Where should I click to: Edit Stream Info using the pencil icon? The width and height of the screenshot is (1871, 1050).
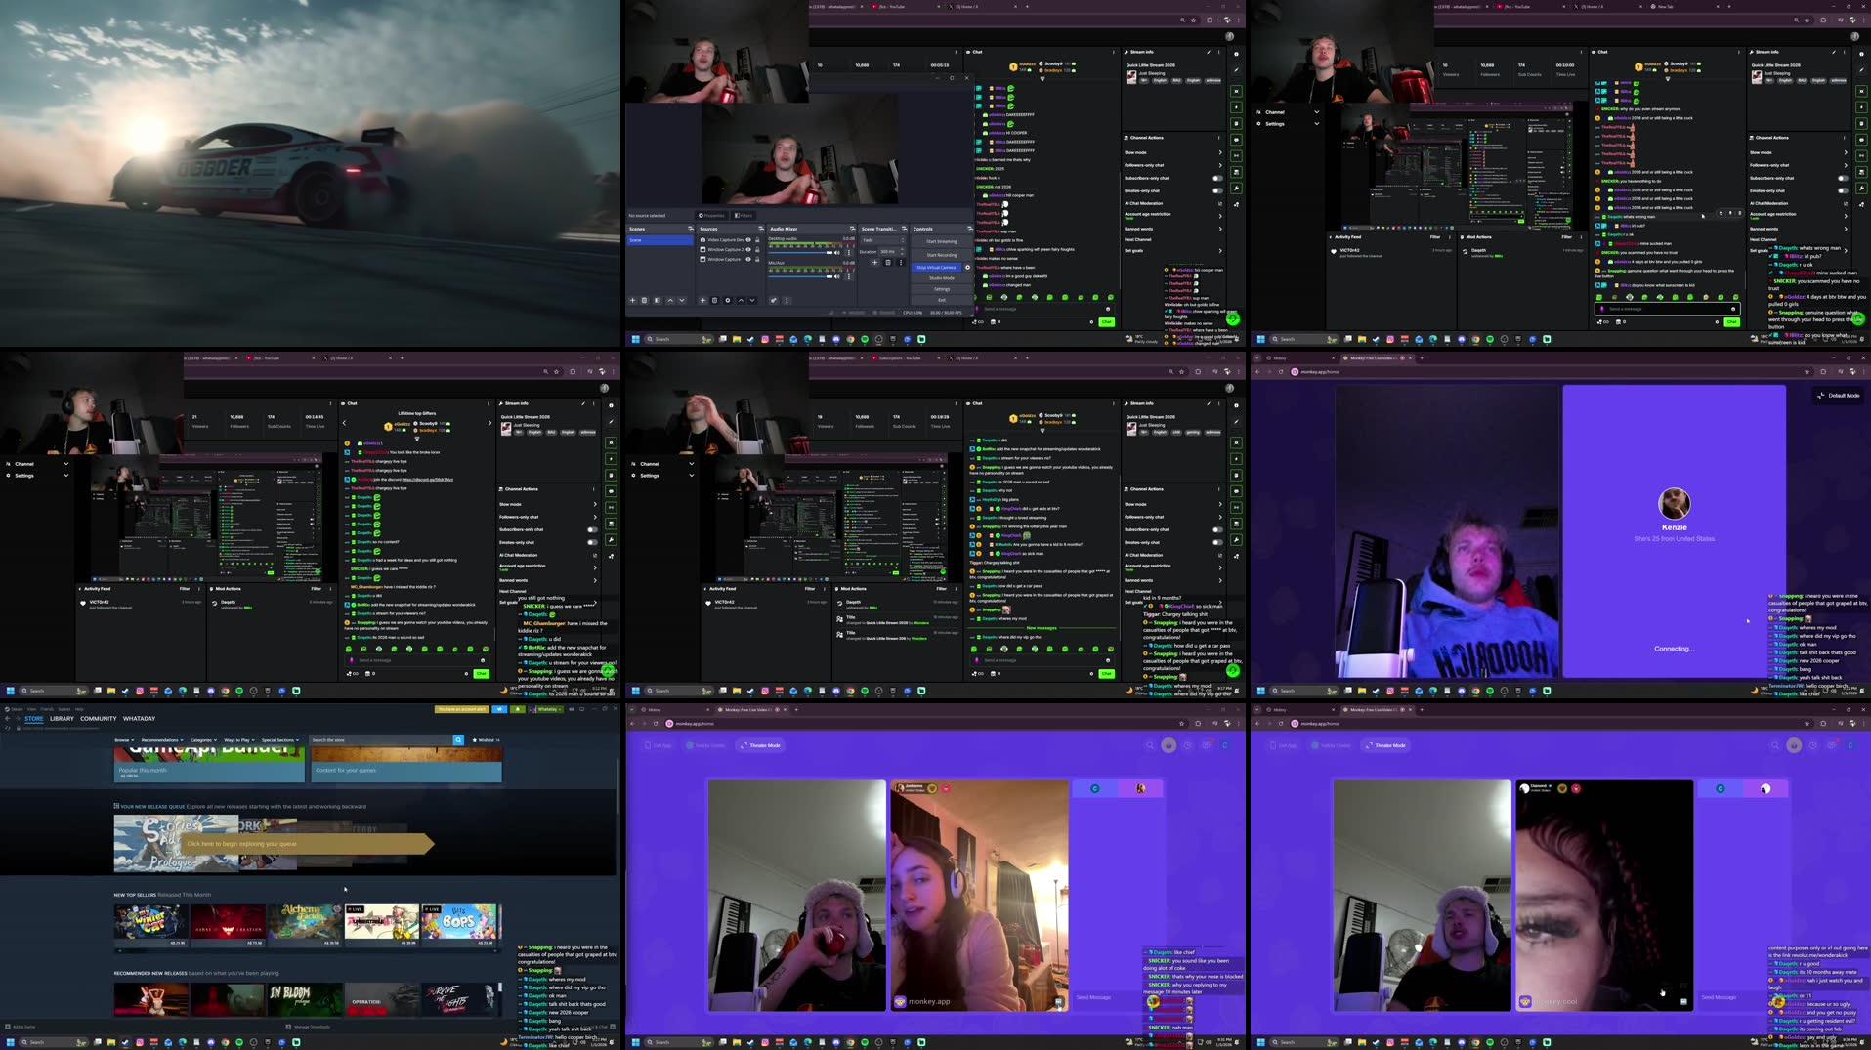tap(1209, 52)
